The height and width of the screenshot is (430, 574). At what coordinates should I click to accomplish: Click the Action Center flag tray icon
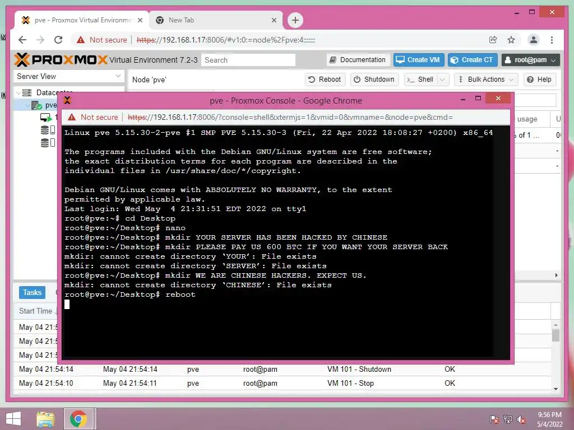click(x=494, y=419)
